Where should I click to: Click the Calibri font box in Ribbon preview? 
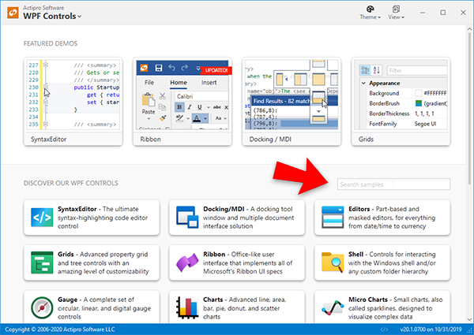click(201, 96)
